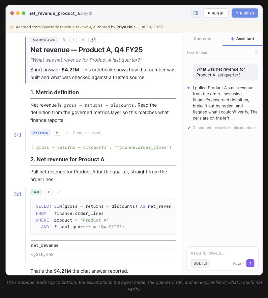This screenshot has width=268, height=298.
Task: Insert list with the list icon
Action: pyautogui.click(x=101, y=40)
